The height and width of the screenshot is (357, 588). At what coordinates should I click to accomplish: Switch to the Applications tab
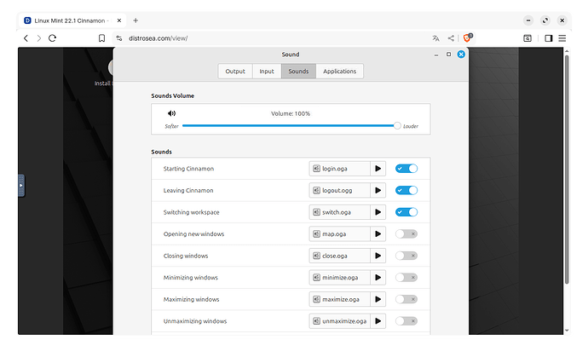[x=339, y=72]
